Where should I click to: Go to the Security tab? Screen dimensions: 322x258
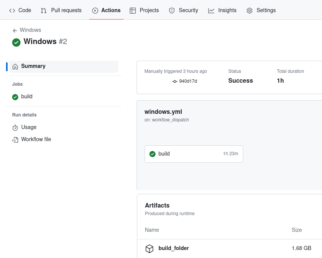(184, 10)
